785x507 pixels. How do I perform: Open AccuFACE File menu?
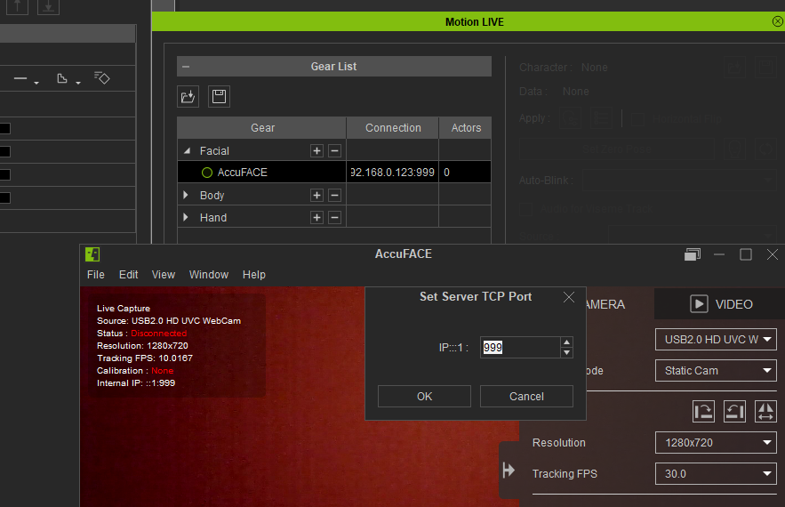pyautogui.click(x=96, y=275)
